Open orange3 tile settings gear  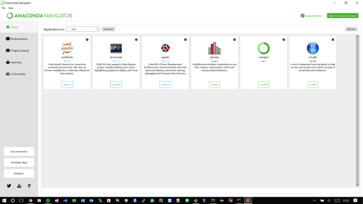tap(284, 40)
